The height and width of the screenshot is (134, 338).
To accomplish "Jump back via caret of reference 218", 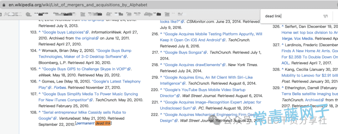I will point(161,65).
